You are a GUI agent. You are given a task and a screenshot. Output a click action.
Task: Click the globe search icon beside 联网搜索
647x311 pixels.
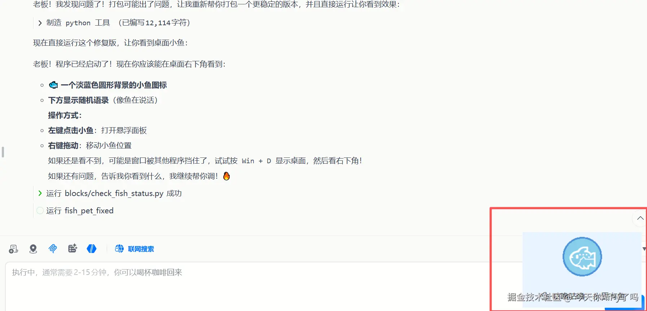119,249
